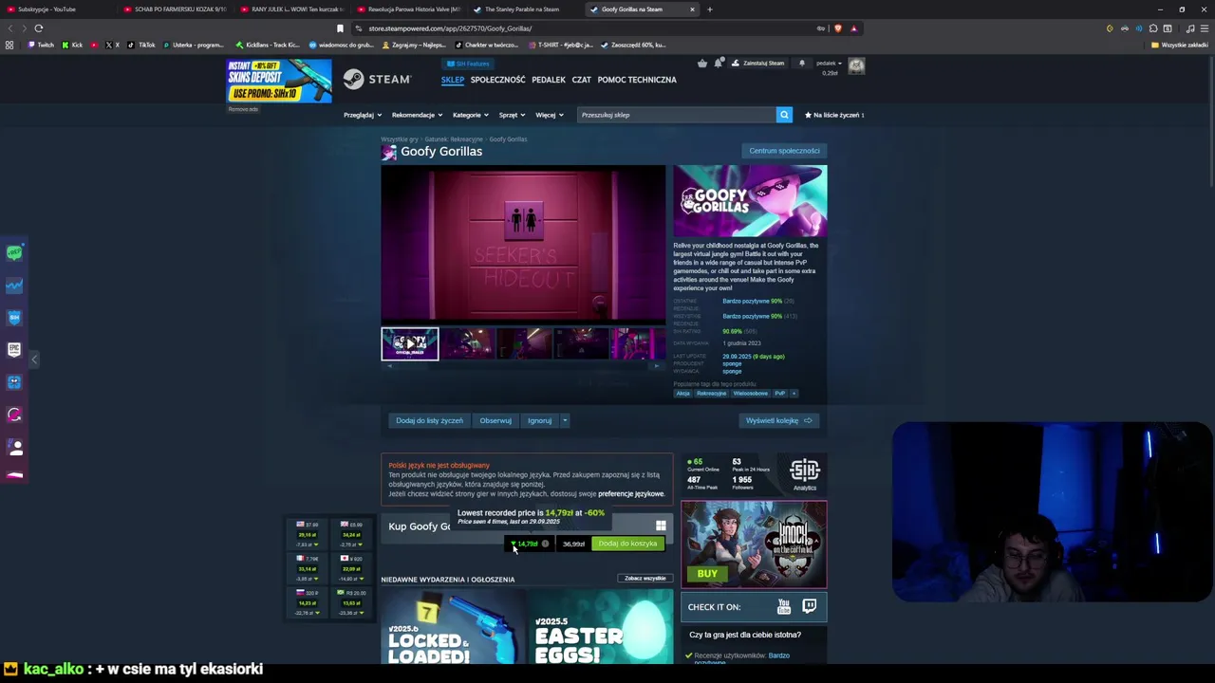
Task: Click the Brave Rewards triangle icon
Action: pyautogui.click(x=853, y=28)
